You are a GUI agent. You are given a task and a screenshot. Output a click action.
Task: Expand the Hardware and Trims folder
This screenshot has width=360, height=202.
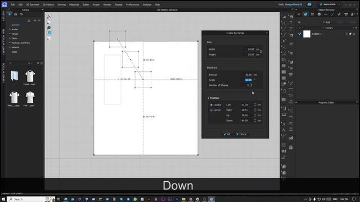click(x=10, y=43)
